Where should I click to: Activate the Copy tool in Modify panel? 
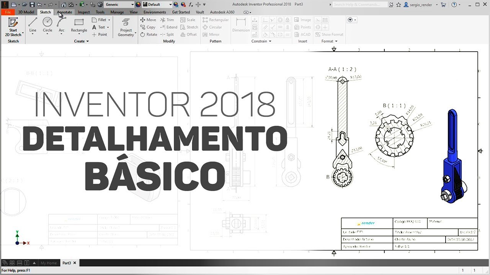pos(148,27)
